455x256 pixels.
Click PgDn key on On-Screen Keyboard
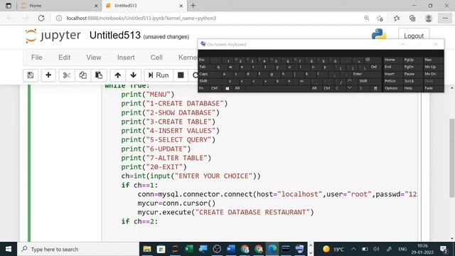[x=409, y=67]
